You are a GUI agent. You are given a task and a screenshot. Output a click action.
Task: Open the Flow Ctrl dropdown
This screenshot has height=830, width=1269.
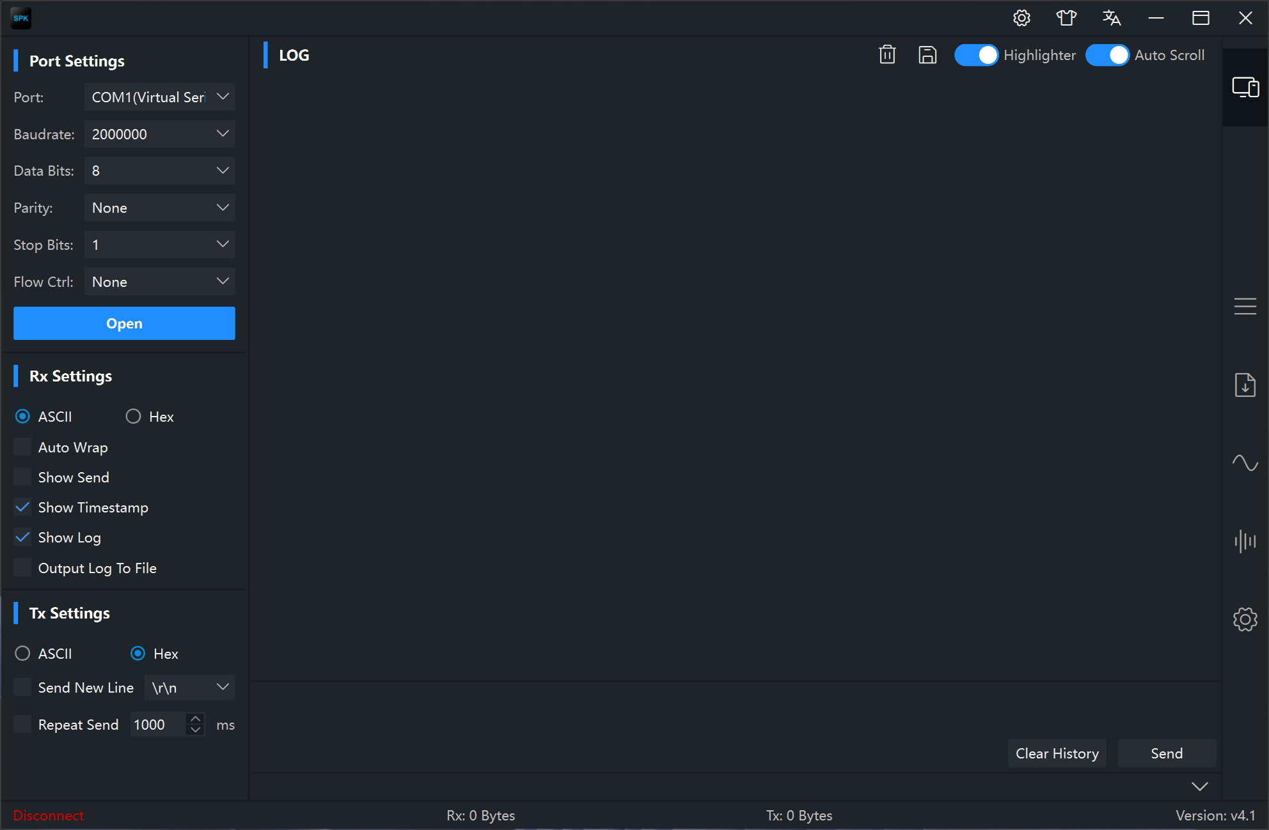pyautogui.click(x=160, y=282)
